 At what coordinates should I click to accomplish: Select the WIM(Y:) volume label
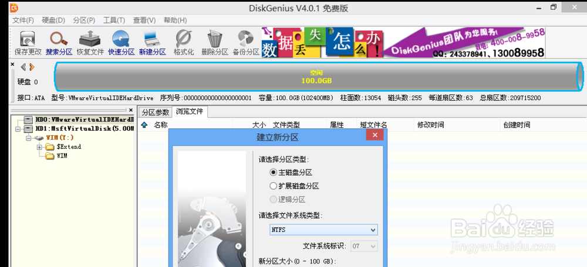(x=60, y=138)
